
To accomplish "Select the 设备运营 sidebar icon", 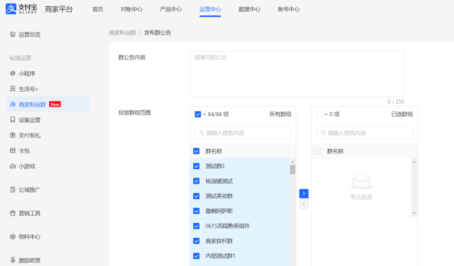I will (x=12, y=120).
